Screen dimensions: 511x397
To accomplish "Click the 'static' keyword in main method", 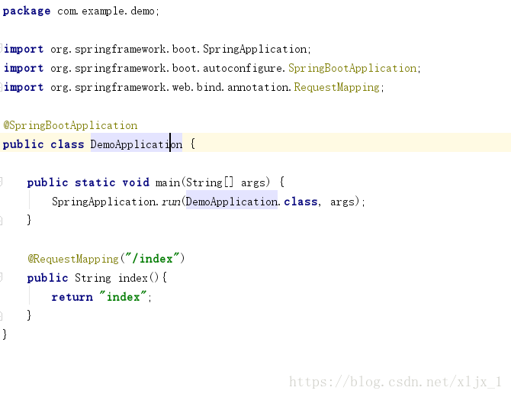I will (95, 182).
